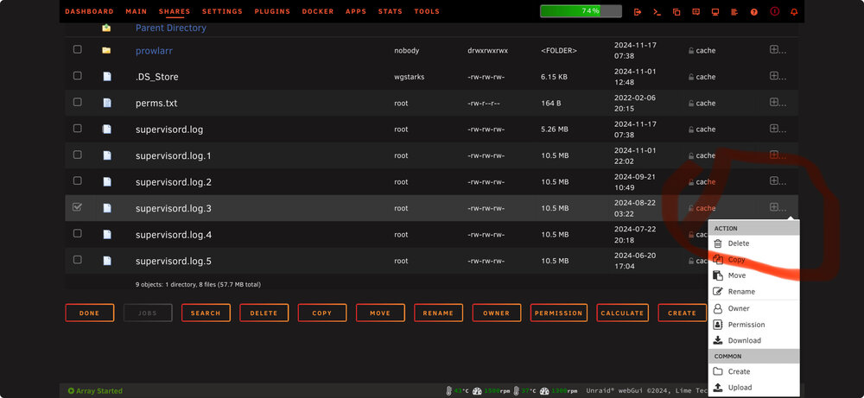Tick the supervisord.log.4 checkbox
This screenshot has width=864, height=398.
coord(77,233)
